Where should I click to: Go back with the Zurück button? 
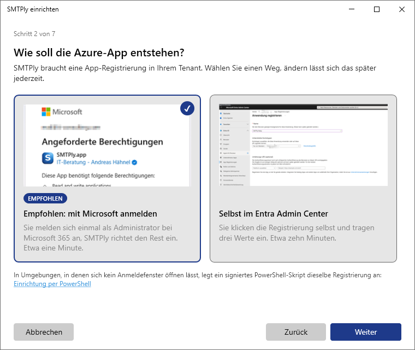[x=296, y=332]
